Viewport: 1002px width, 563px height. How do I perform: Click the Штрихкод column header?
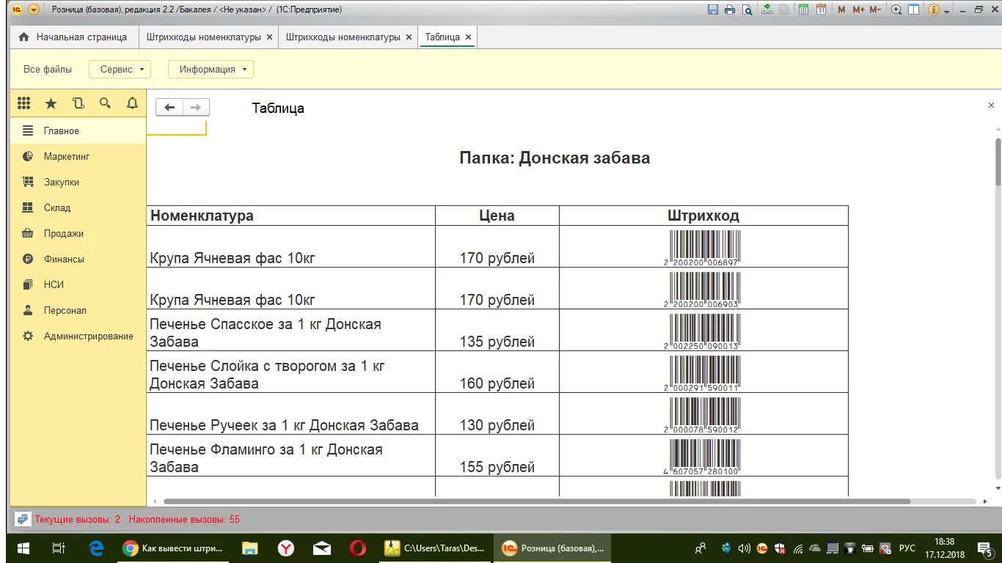[x=703, y=216]
